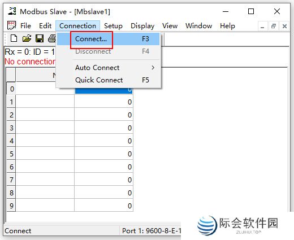
Task: Click the value cell in row 2
Action: click(104, 115)
